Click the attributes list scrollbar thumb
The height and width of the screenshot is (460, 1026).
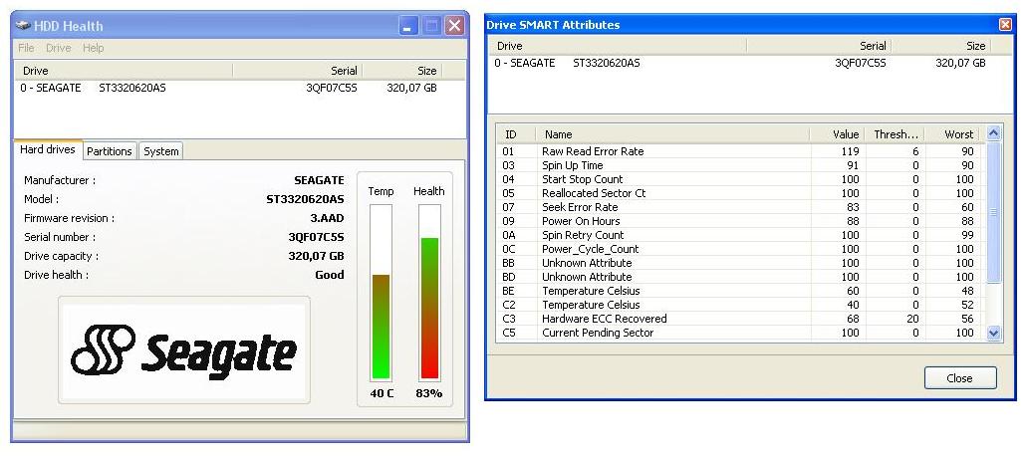pyautogui.click(x=993, y=212)
